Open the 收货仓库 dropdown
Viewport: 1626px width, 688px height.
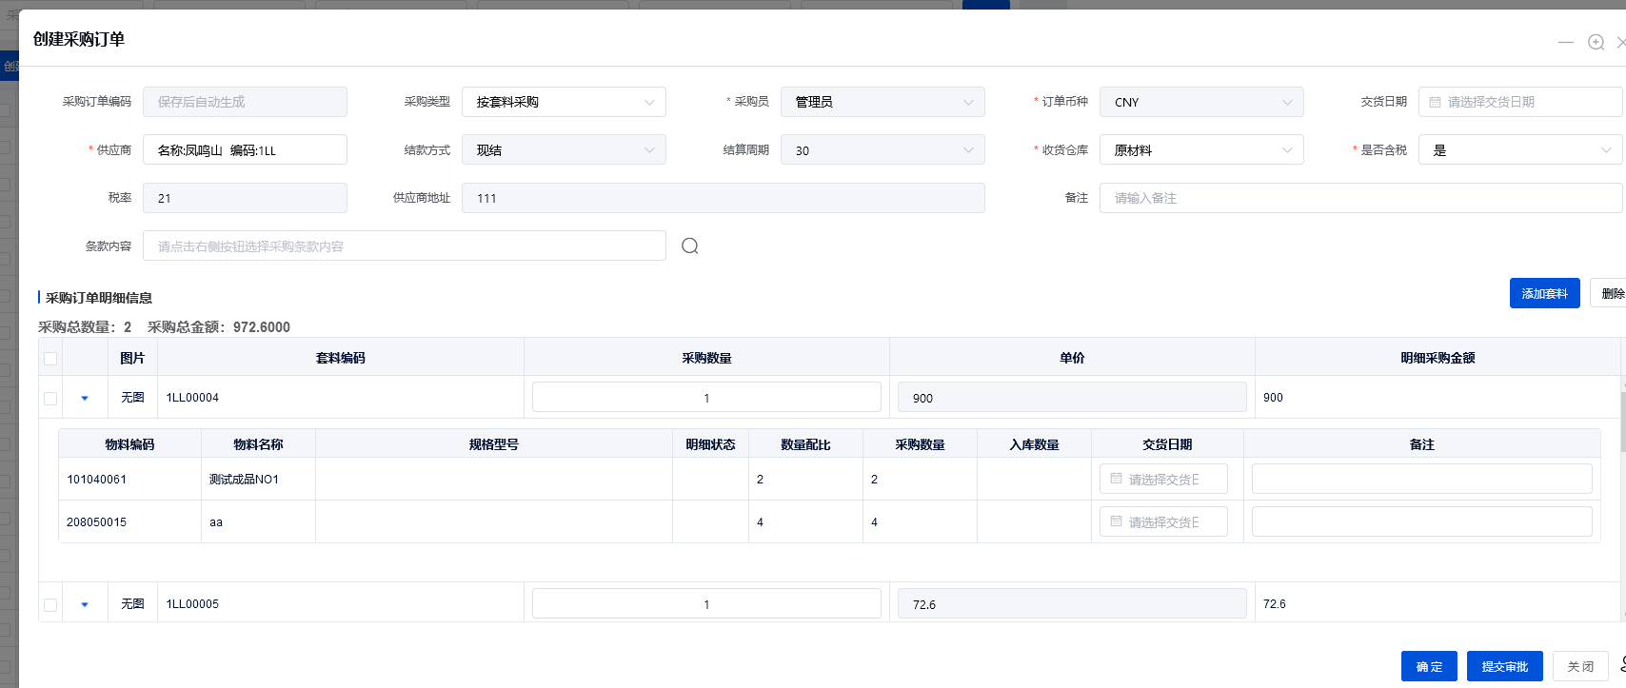(1201, 150)
